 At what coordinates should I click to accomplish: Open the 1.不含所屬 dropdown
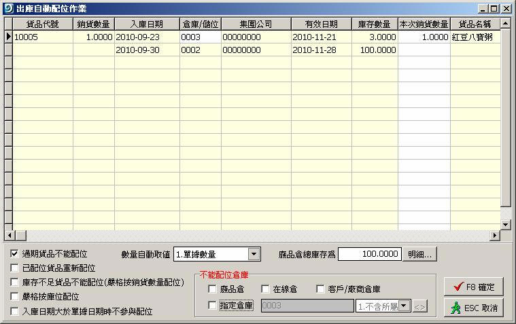[405, 306]
